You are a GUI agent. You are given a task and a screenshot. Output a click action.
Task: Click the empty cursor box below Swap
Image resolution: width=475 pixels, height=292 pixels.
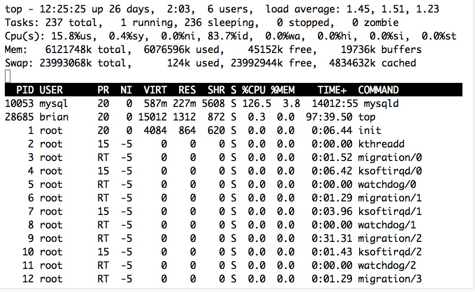point(7,76)
